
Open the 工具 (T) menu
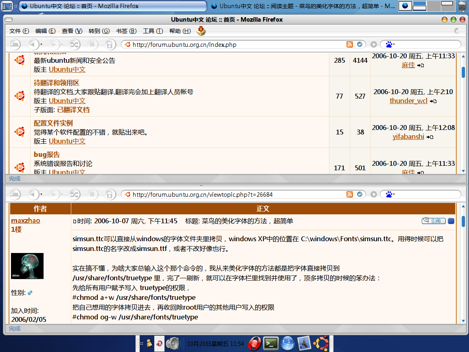coord(153,31)
